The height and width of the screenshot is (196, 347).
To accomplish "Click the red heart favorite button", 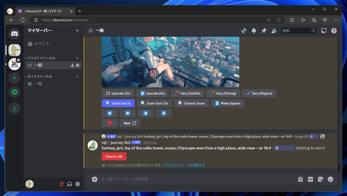I will click(110, 123).
